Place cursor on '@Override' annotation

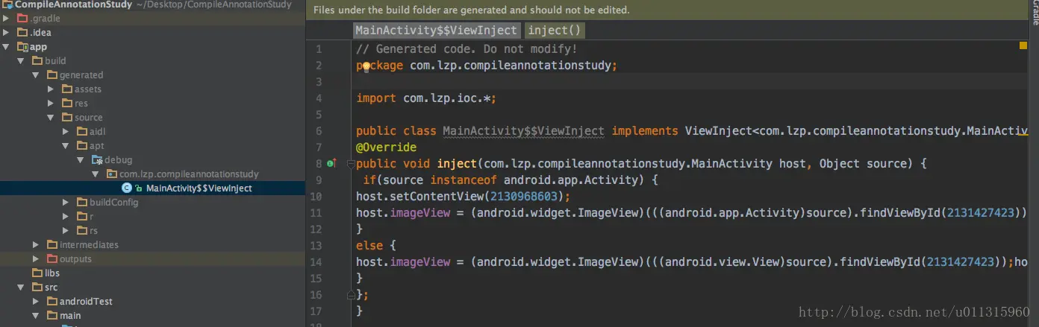387,147
